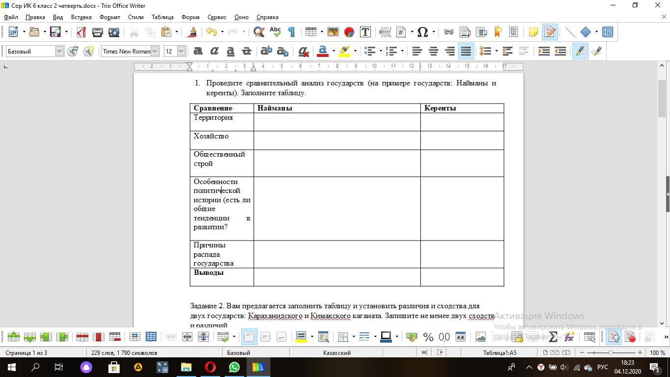Toggle print preview
Viewport: 670px width, 377px height.
coord(114,32)
